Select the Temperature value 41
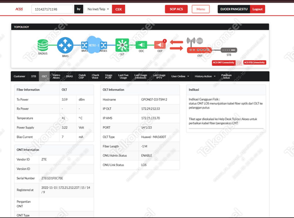 pos(64,118)
